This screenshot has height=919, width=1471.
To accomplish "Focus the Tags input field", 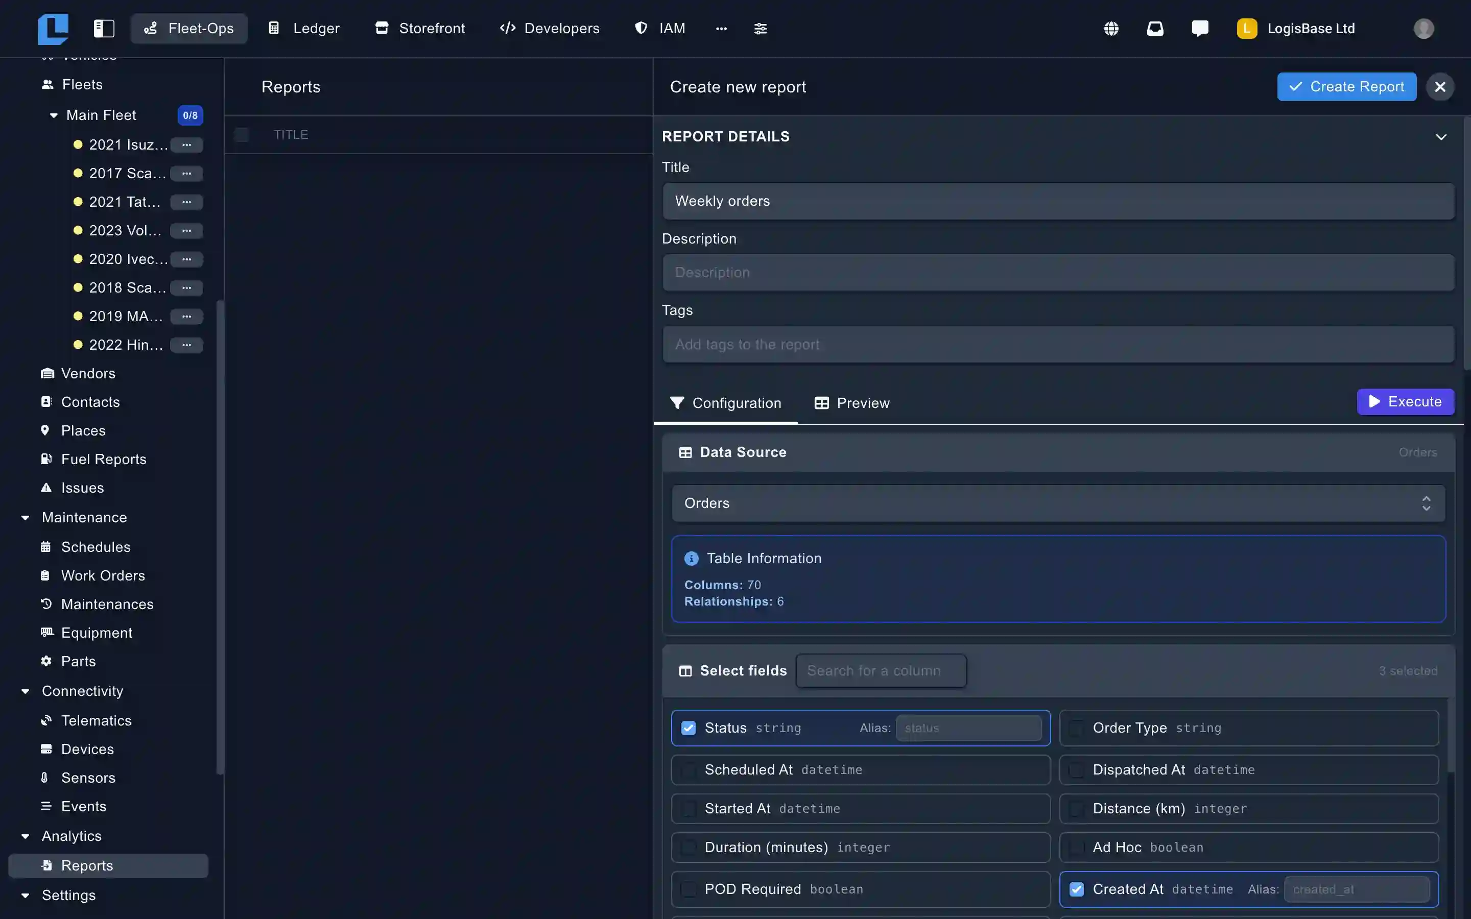I will point(1058,345).
